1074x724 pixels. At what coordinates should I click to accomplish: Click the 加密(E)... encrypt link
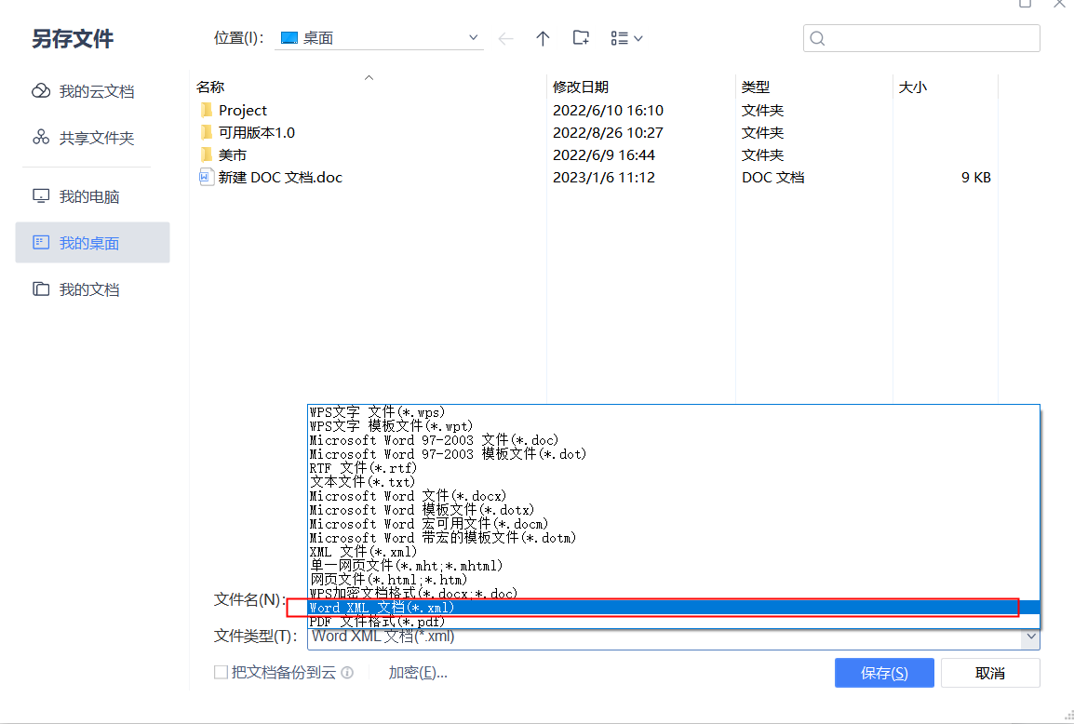[x=418, y=673]
